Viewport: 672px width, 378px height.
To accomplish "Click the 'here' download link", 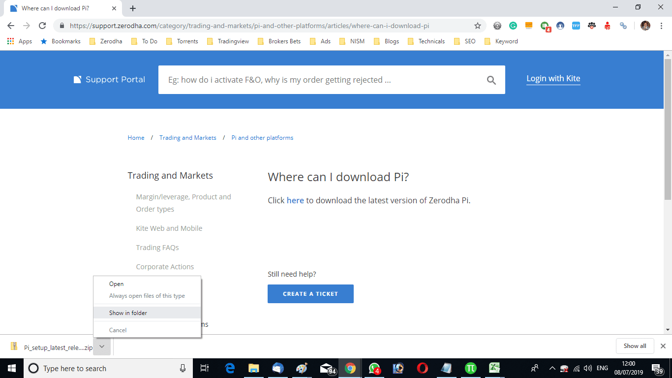I will pyautogui.click(x=295, y=200).
